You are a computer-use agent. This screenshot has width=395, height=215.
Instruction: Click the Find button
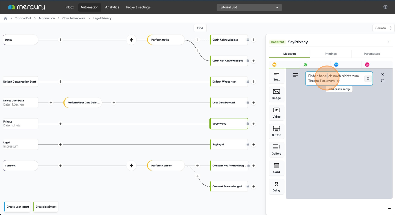point(200,28)
